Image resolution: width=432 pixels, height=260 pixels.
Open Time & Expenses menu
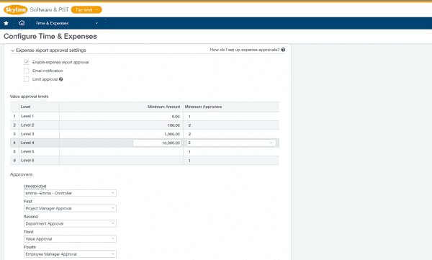coord(67,23)
